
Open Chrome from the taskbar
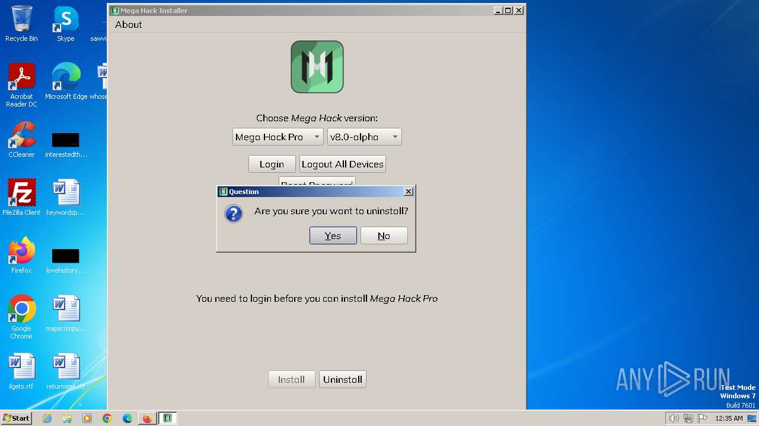tap(107, 418)
